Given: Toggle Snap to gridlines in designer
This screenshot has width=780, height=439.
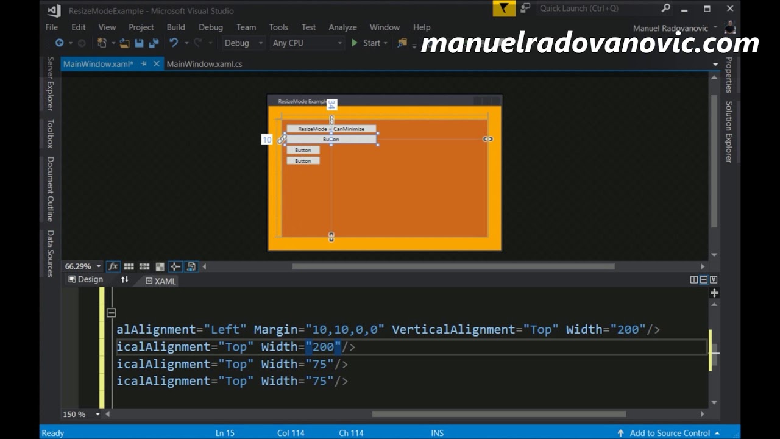Looking at the screenshot, I should [144, 266].
